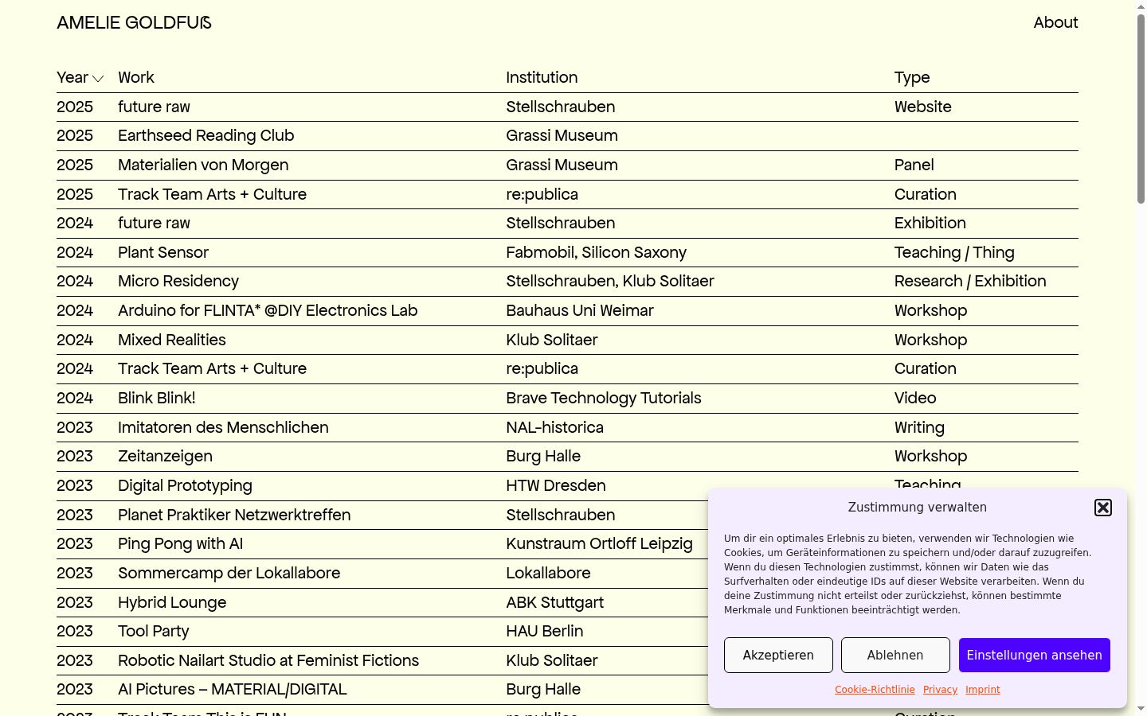The image size is (1147, 716).
Task: Go to the Amelie Goldfuß home title
Action: (134, 23)
